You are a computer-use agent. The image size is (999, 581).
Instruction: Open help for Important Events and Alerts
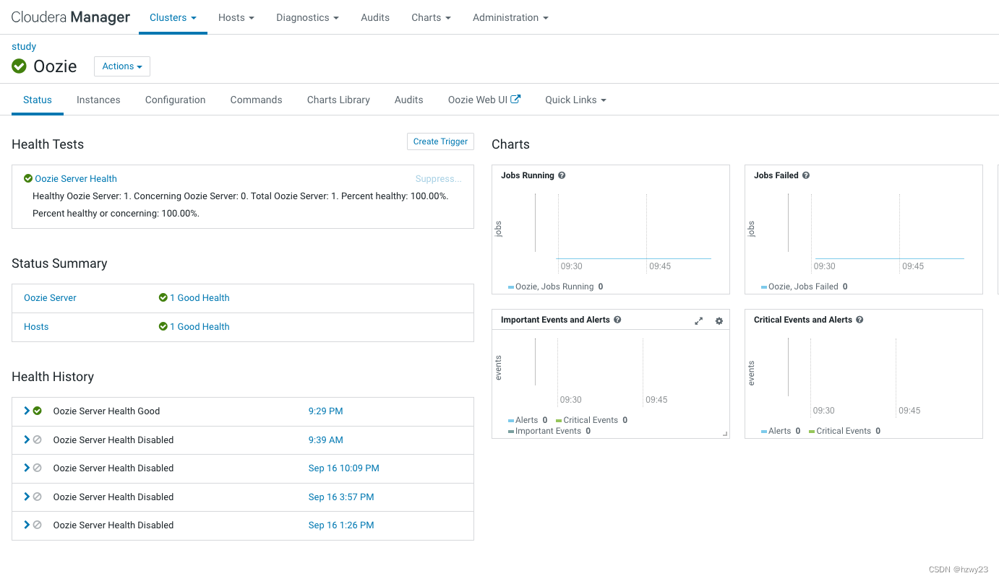coord(617,320)
